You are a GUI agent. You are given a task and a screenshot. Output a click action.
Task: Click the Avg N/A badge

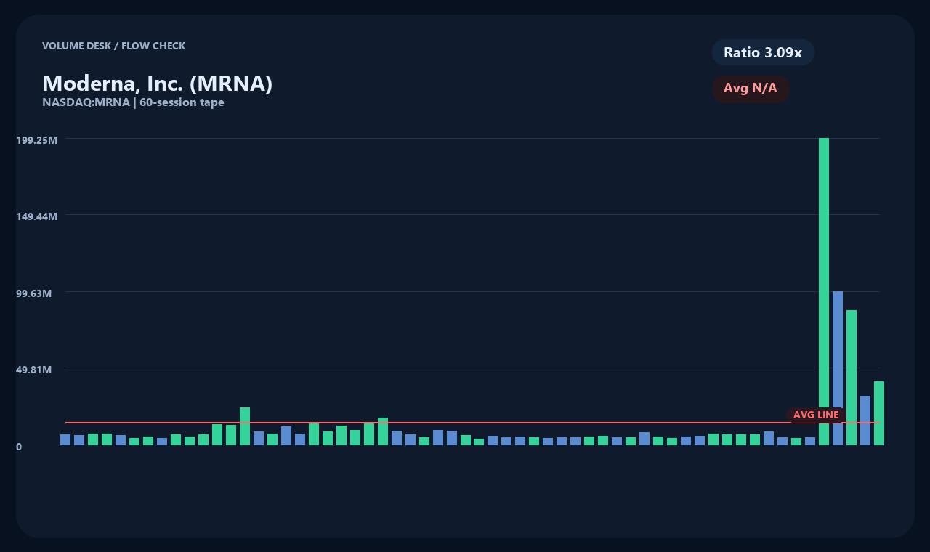click(751, 89)
